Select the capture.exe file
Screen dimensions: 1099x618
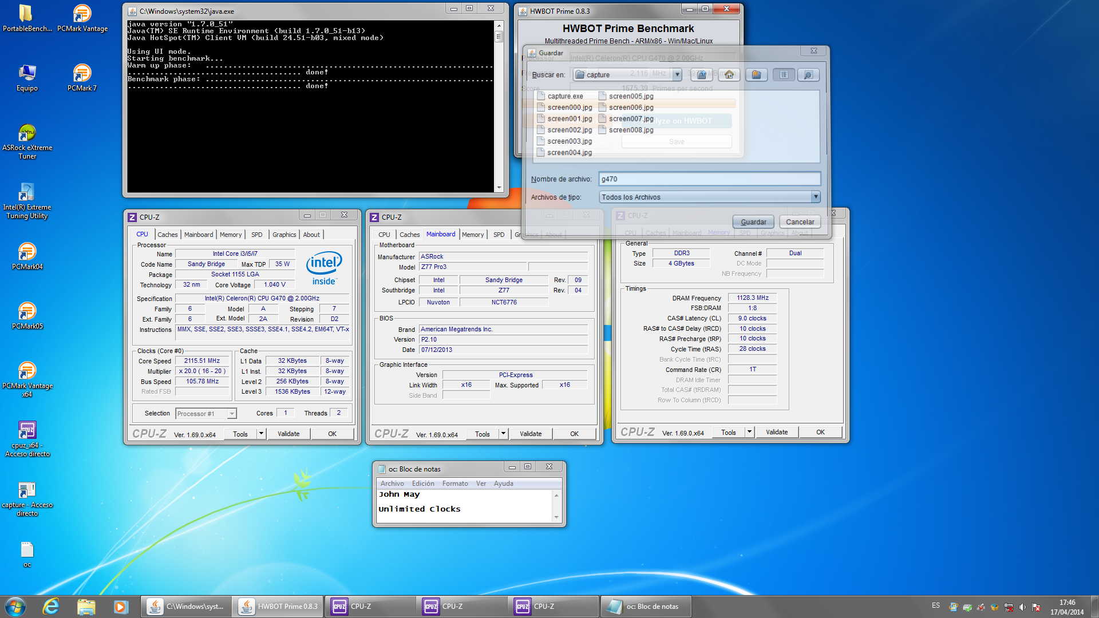pos(560,96)
